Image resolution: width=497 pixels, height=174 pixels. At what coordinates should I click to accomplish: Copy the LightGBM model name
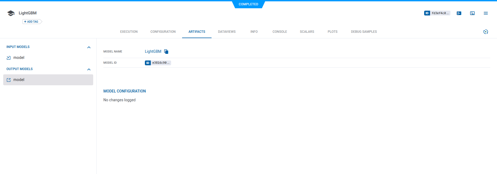[166, 51]
